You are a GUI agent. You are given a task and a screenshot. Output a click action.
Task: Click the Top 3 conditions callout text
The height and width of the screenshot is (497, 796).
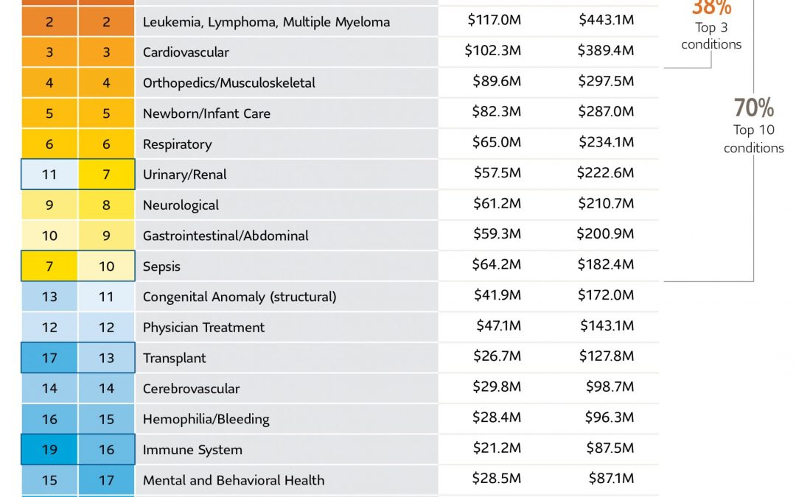coord(711,36)
